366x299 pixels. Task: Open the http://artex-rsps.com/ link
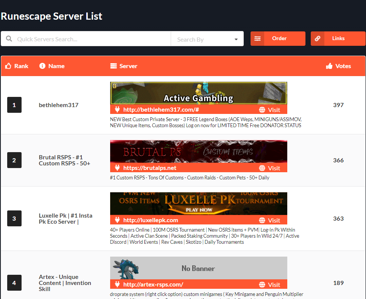point(153,285)
